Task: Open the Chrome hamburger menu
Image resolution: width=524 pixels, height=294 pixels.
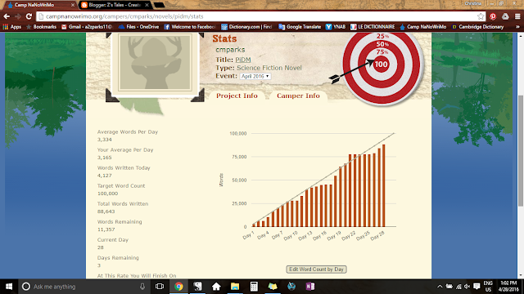Action: [x=517, y=16]
